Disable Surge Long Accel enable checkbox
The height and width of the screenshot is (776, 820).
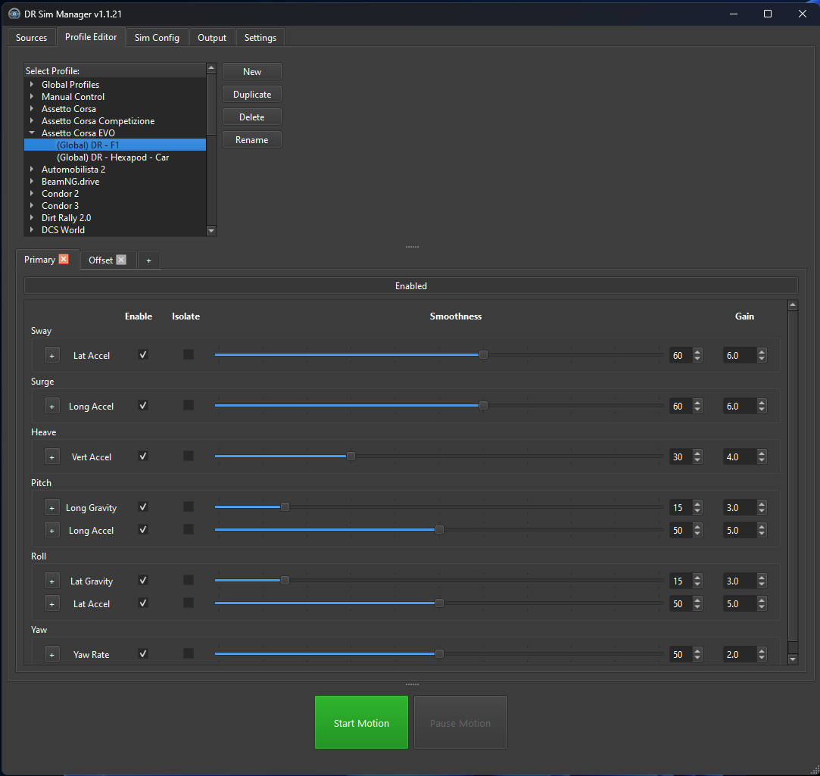coord(143,405)
